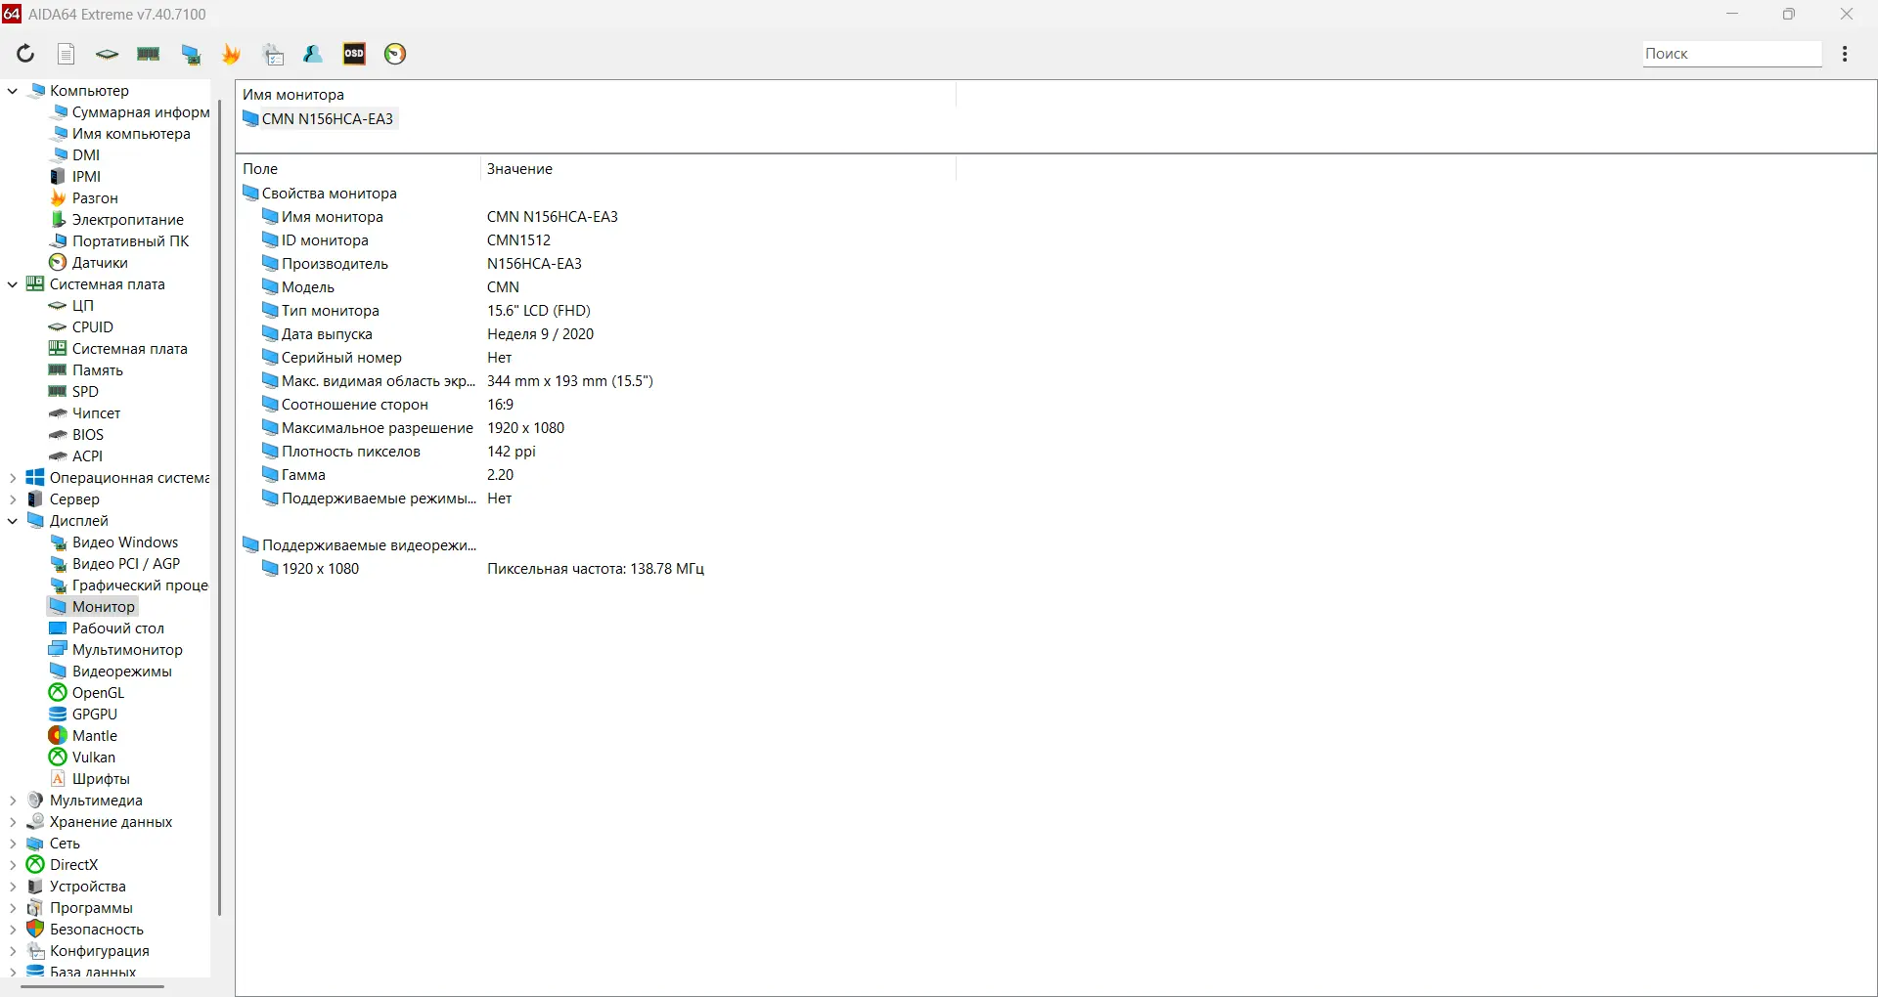Open Имя компьютера in the tree
This screenshot has width=1878, height=997.
click(120, 134)
